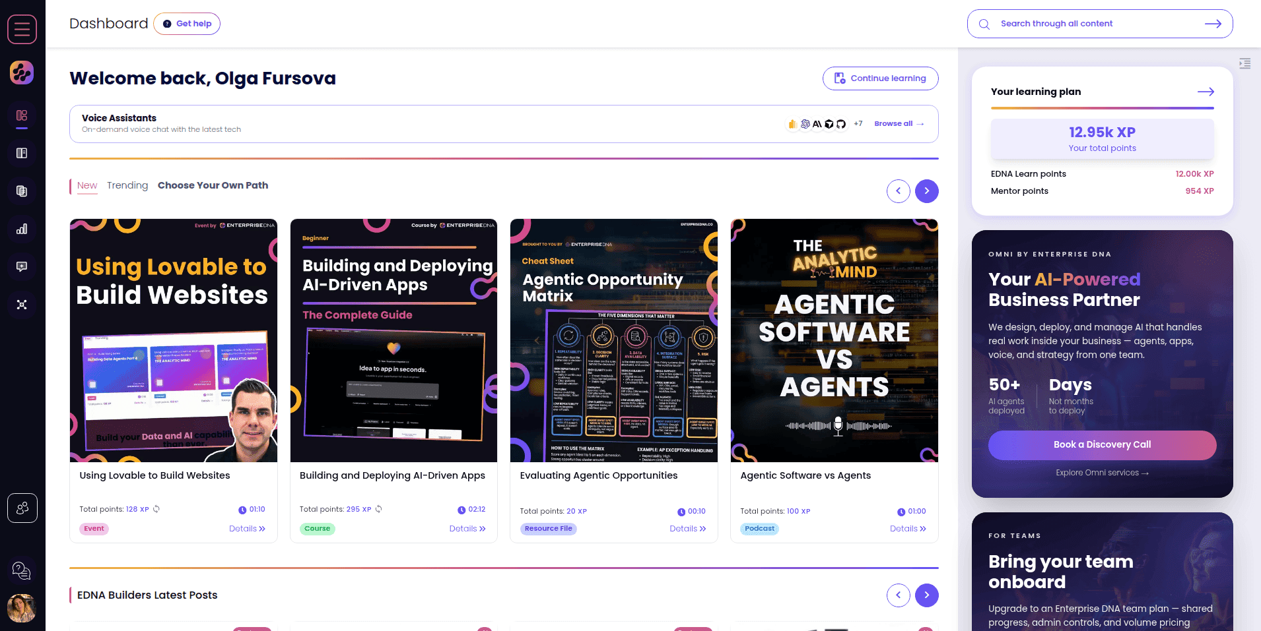
Task: Click the GitHub logo in Voice Assistants
Action: (x=841, y=124)
